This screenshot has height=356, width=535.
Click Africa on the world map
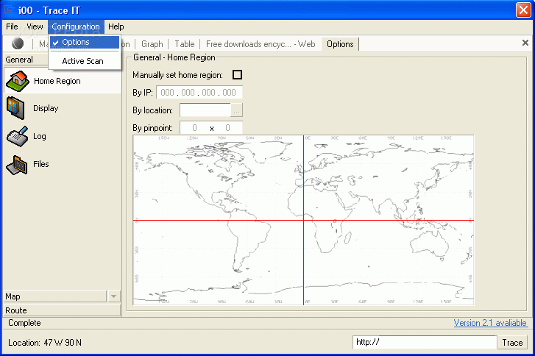point(319,218)
